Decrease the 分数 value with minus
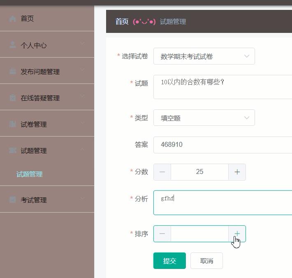 click(162, 172)
